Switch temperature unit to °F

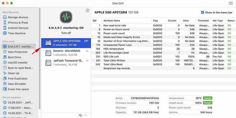(86, 115)
